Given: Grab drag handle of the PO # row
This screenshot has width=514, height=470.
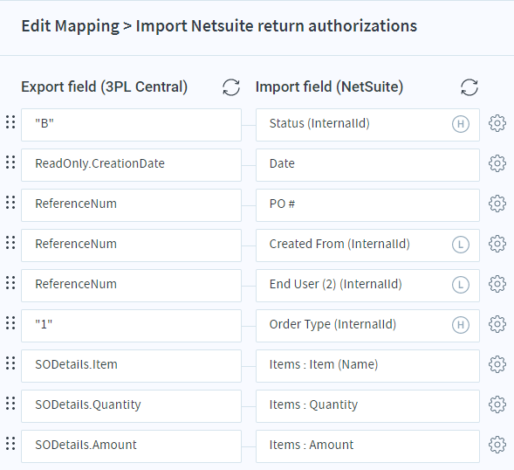Looking at the screenshot, I should (10, 202).
